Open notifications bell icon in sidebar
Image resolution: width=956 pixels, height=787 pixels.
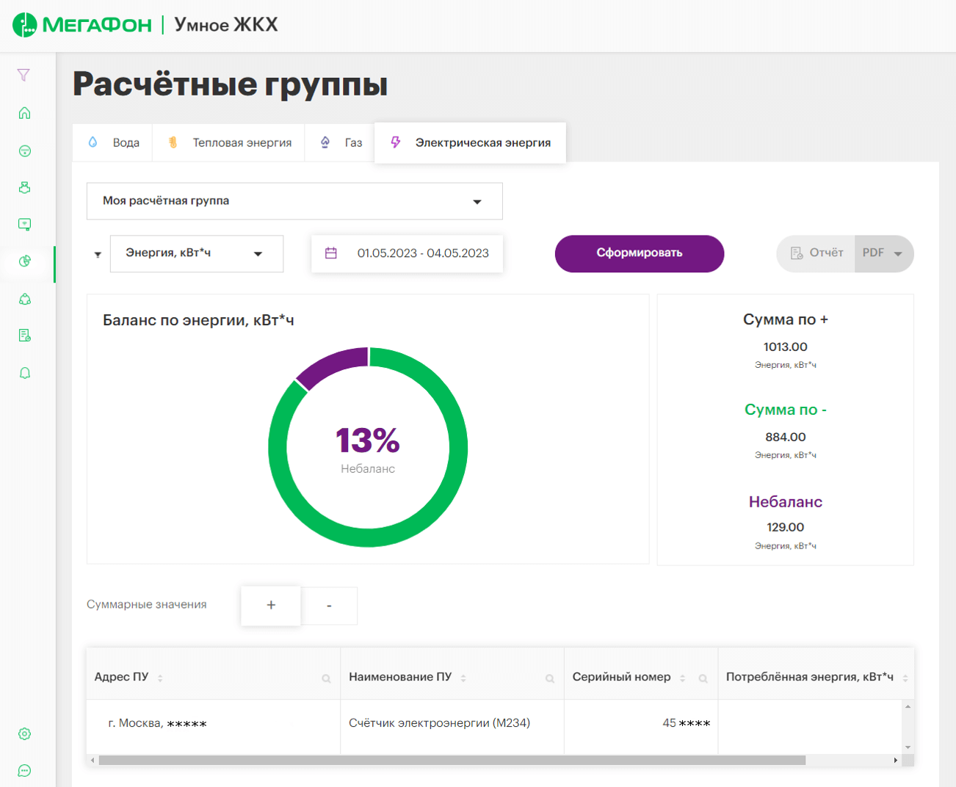24,373
